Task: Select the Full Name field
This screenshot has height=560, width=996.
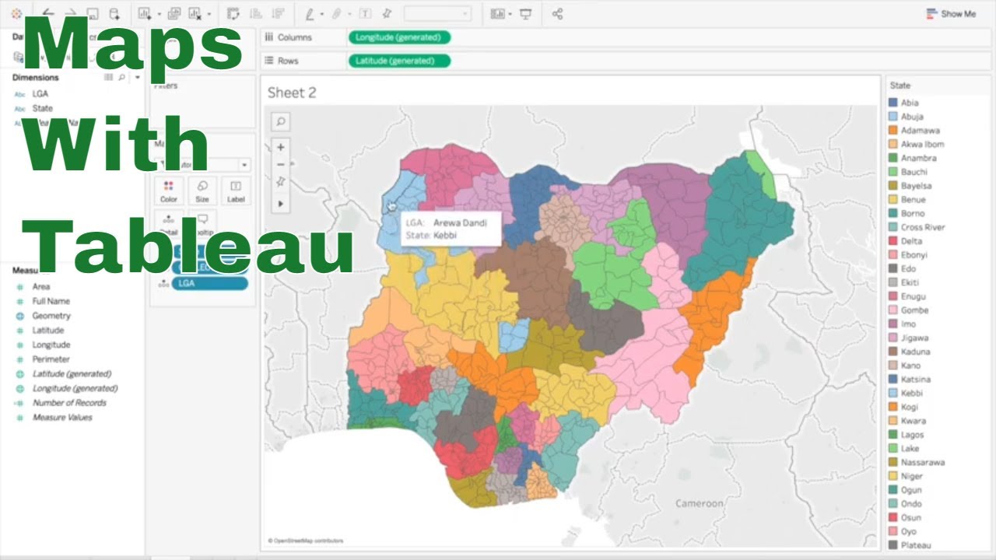Action: tap(51, 301)
